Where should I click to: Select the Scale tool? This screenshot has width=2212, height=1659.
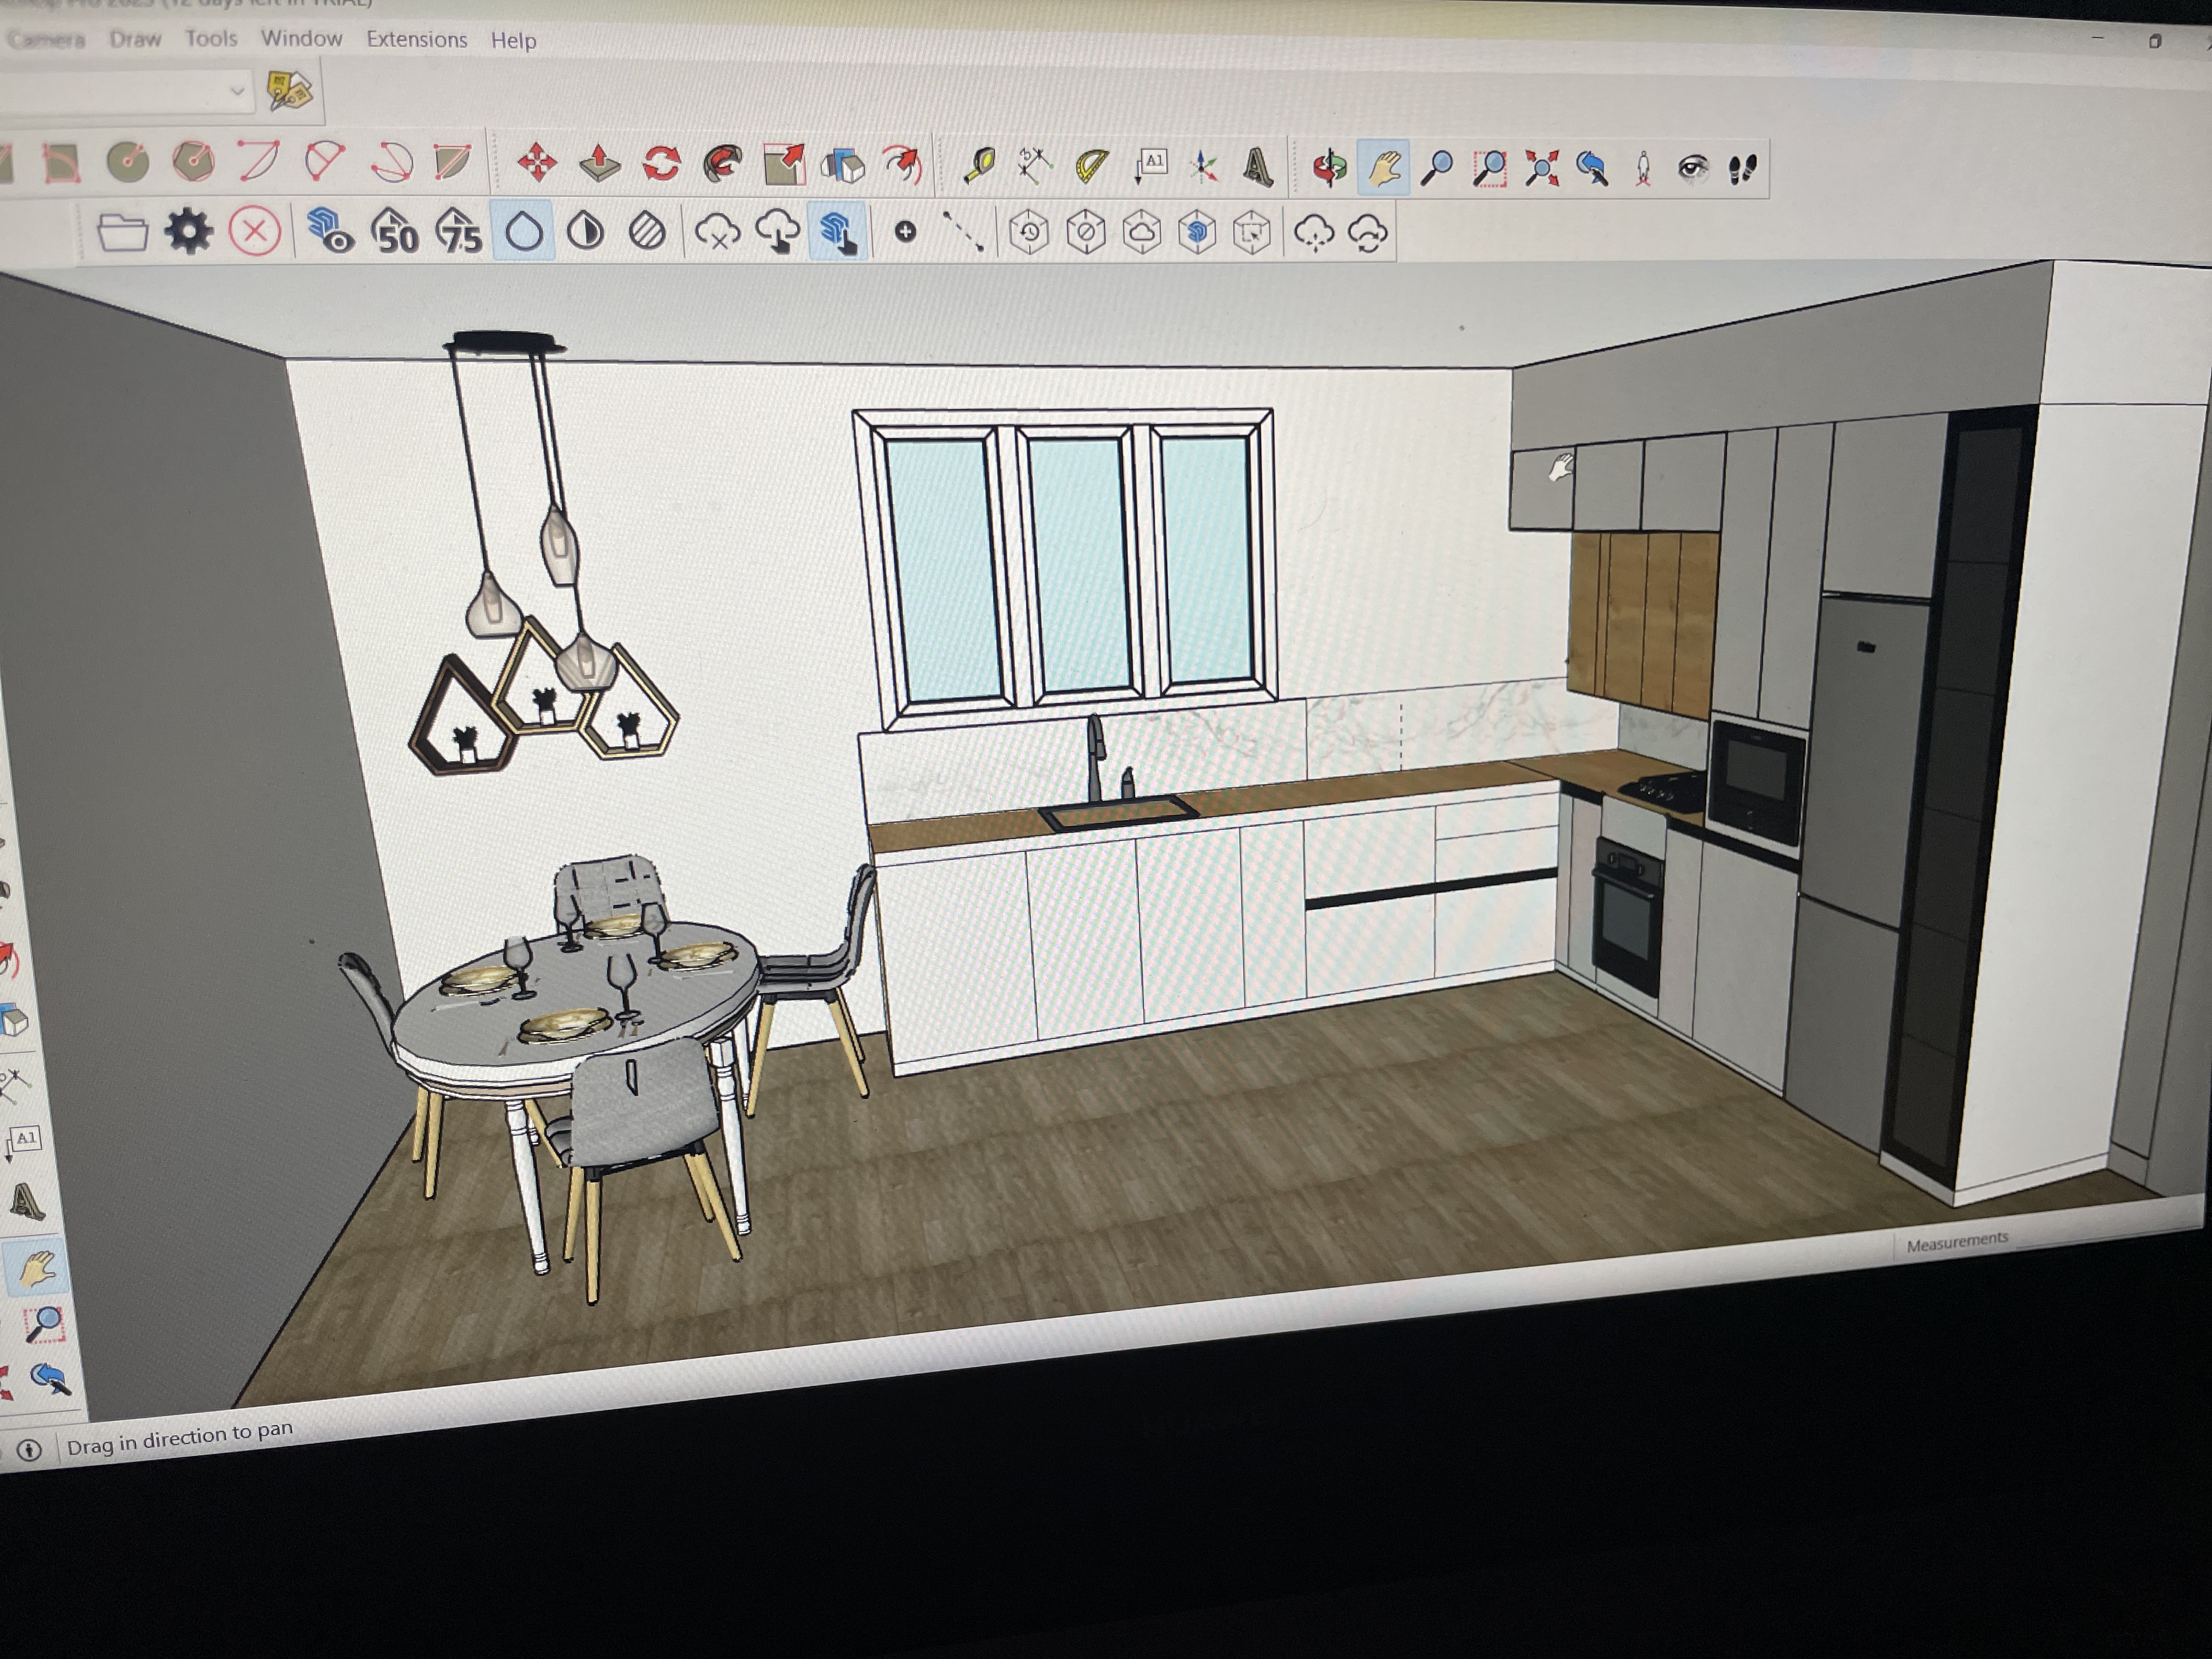(x=785, y=164)
